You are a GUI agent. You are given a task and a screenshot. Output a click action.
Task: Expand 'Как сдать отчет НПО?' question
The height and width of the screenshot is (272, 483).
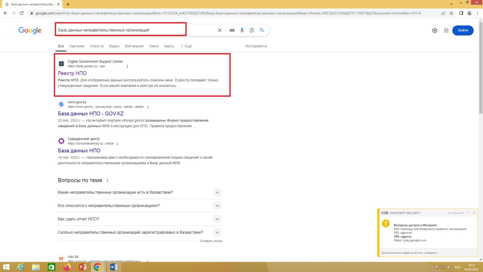click(x=217, y=219)
